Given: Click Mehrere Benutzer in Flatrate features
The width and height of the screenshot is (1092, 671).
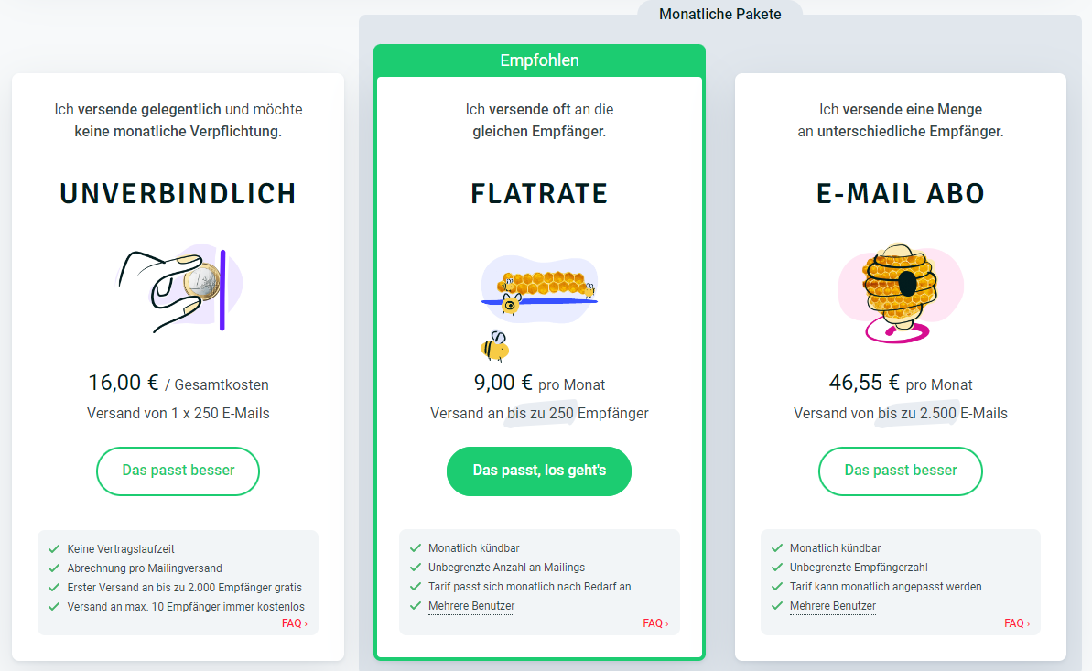Looking at the screenshot, I should click(471, 606).
